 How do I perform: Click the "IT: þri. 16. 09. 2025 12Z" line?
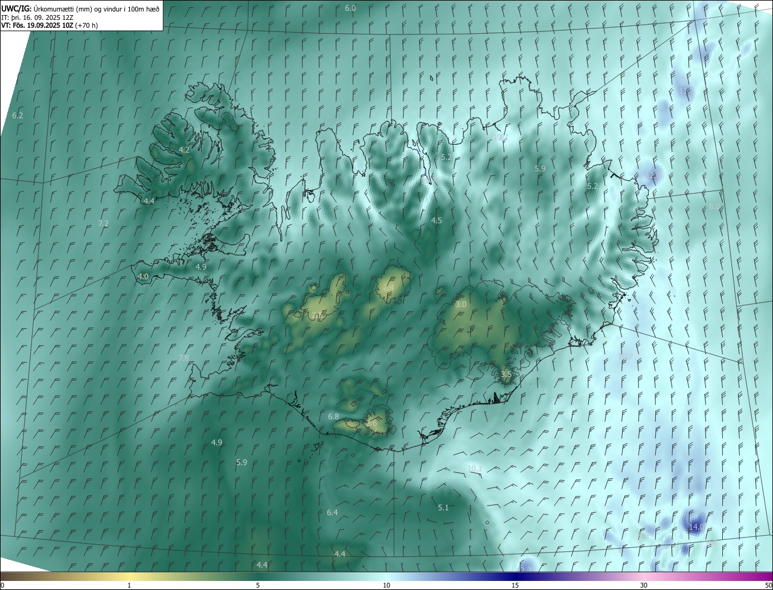click(x=37, y=17)
